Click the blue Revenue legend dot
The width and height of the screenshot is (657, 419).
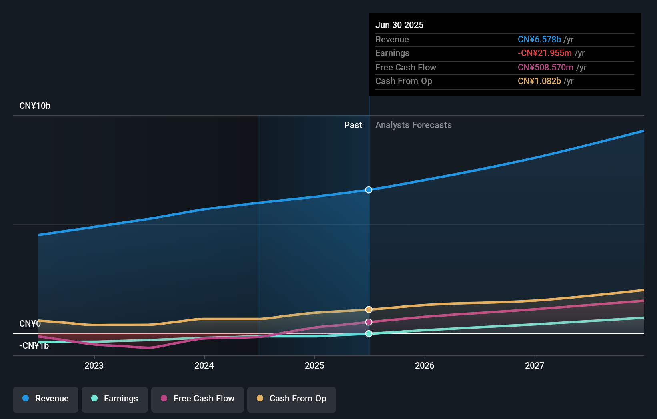click(x=26, y=399)
